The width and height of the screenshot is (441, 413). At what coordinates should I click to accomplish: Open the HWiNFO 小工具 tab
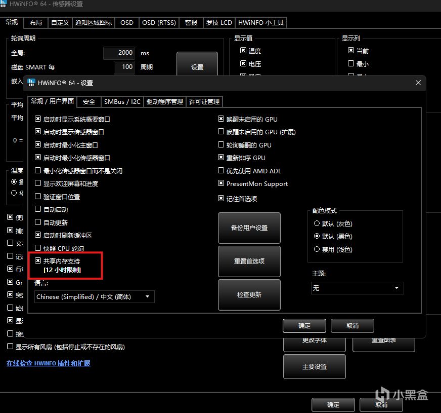[x=261, y=22]
